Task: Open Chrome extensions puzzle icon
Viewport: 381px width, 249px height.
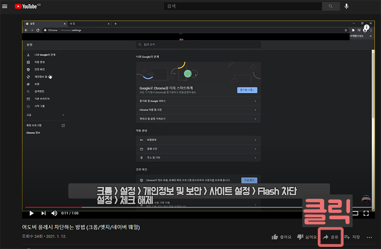Action: [353, 30]
